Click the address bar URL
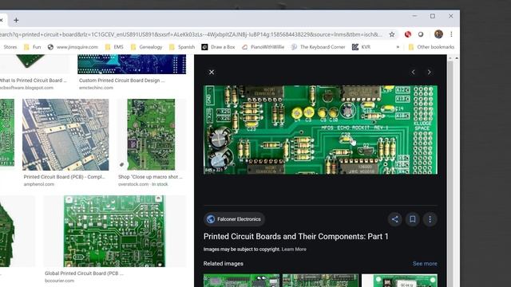This screenshot has width=511, height=287. pos(192,34)
